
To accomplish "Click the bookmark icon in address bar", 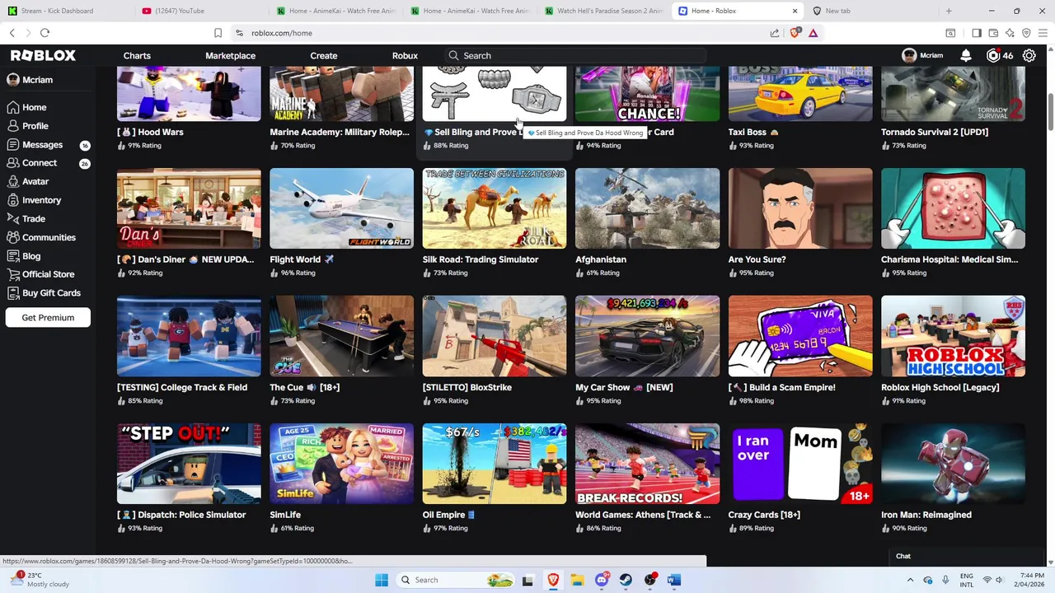I will pyautogui.click(x=218, y=33).
